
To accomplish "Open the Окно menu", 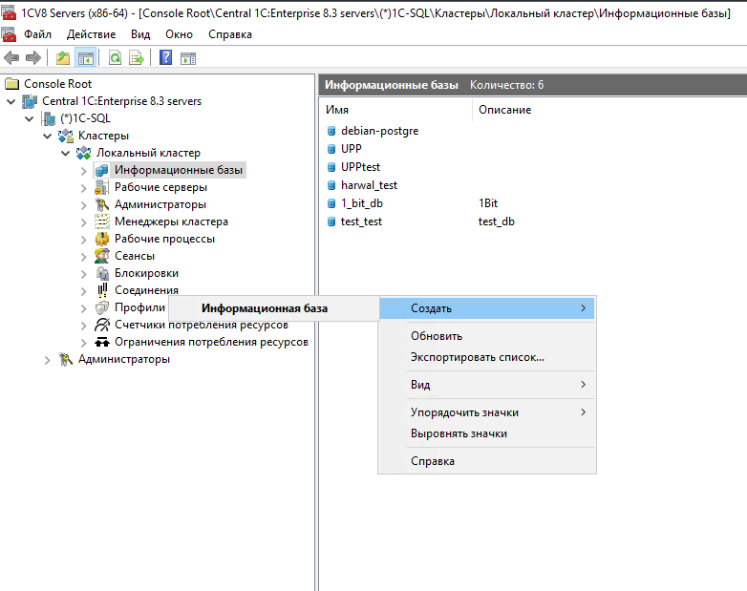I will click(x=180, y=34).
